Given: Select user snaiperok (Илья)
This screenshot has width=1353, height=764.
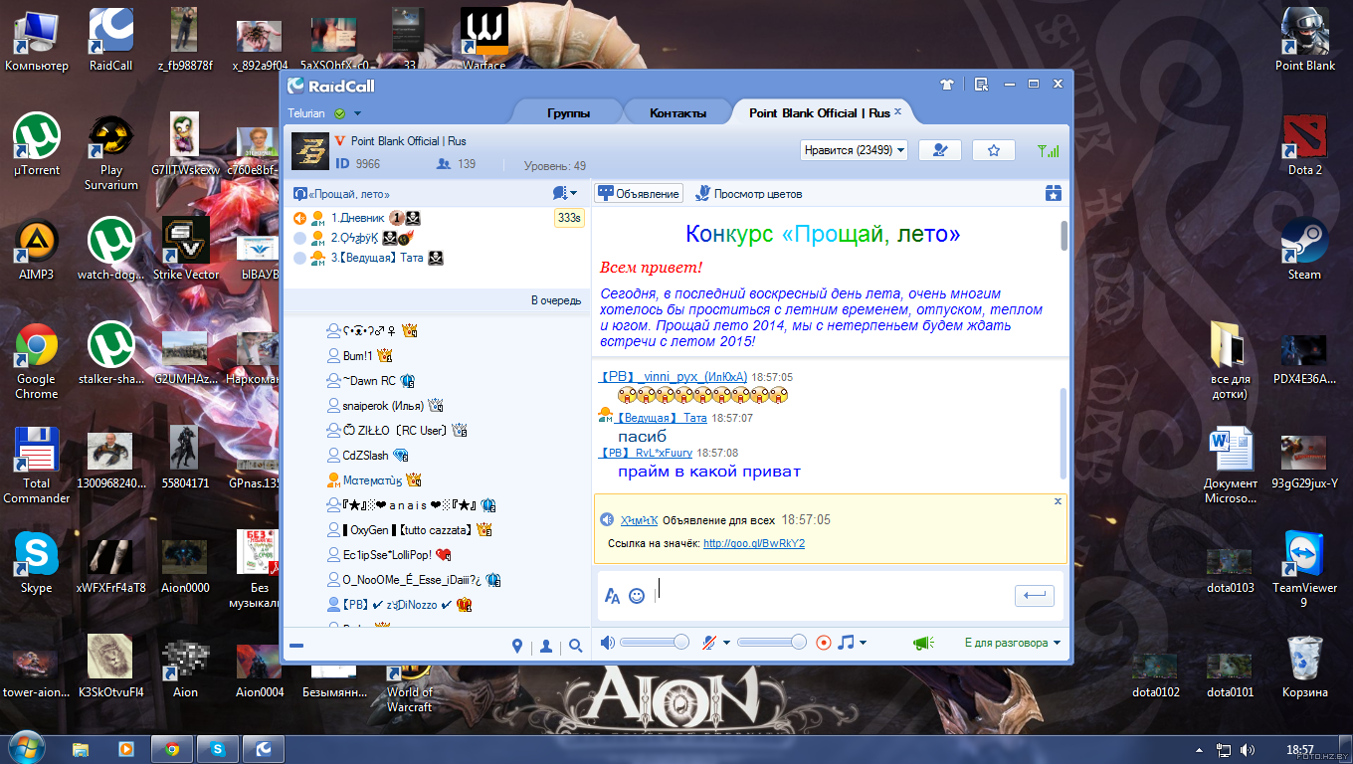Looking at the screenshot, I should coord(384,405).
